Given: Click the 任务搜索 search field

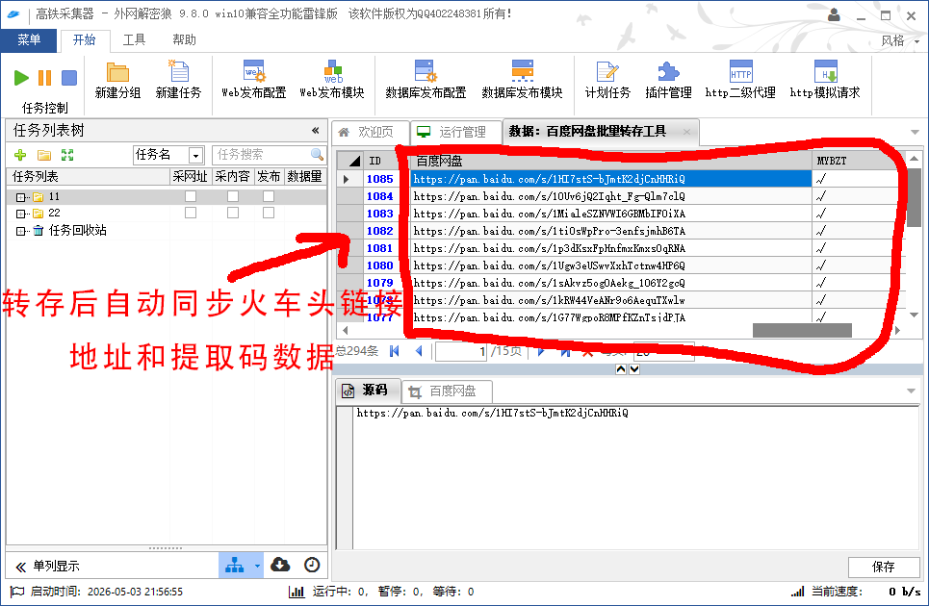Looking at the screenshot, I should [261, 155].
